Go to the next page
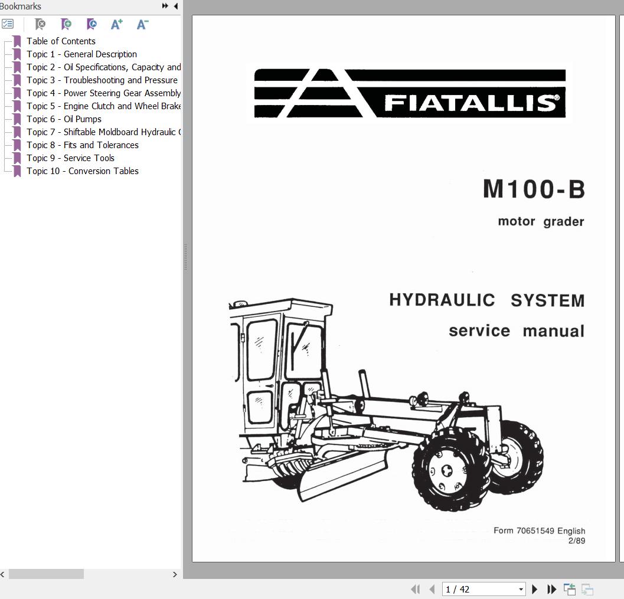Image resolution: width=624 pixels, height=599 pixels. click(x=534, y=589)
